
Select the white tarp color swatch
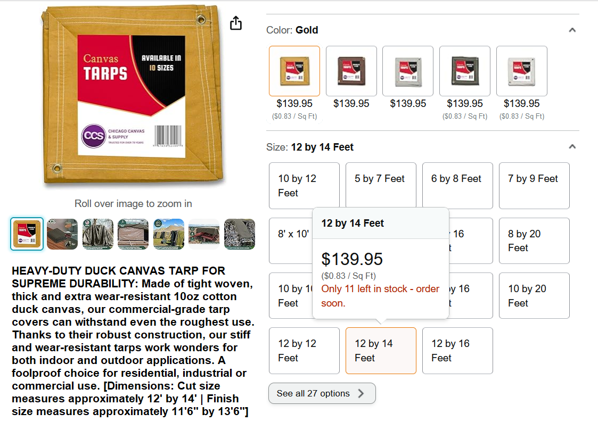click(522, 71)
